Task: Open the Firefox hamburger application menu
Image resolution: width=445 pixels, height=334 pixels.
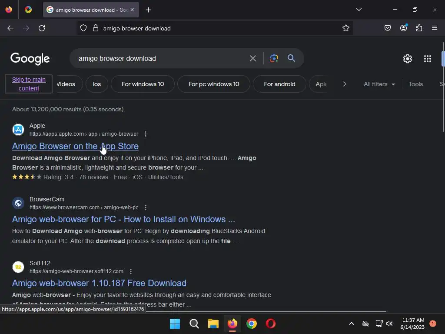Action: 434,28
